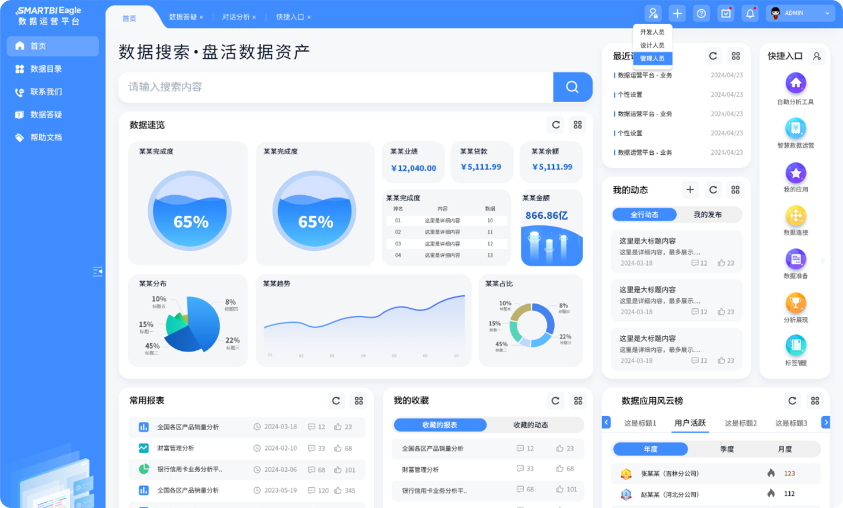The height and width of the screenshot is (508, 843).
Task: Click the search content input field
Action: pos(335,87)
